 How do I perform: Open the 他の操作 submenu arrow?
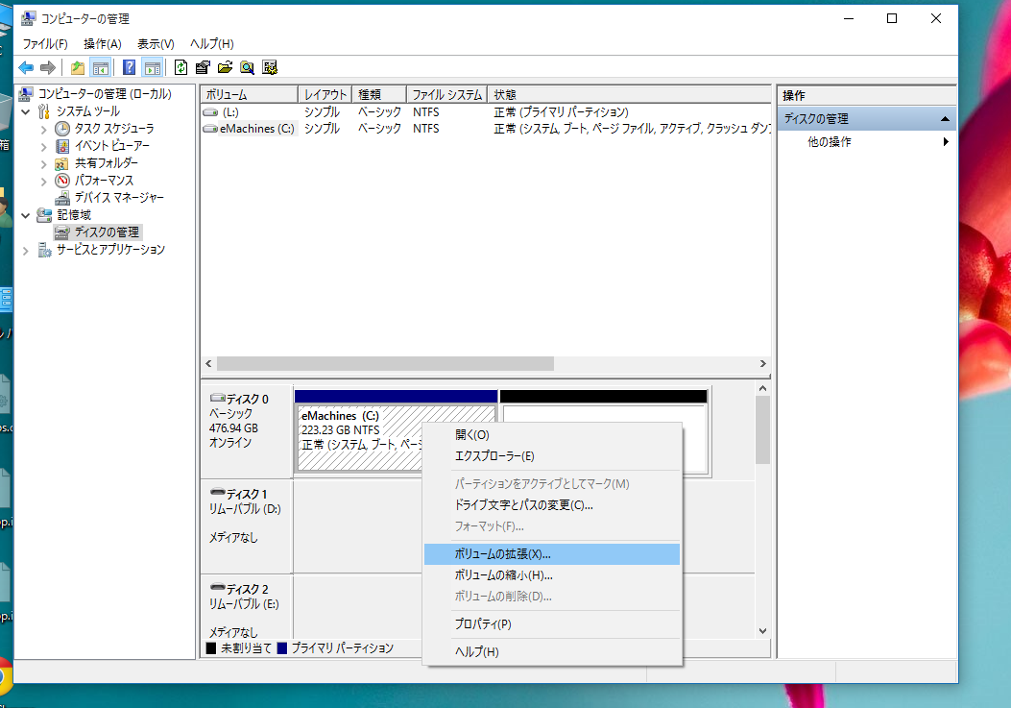[946, 141]
